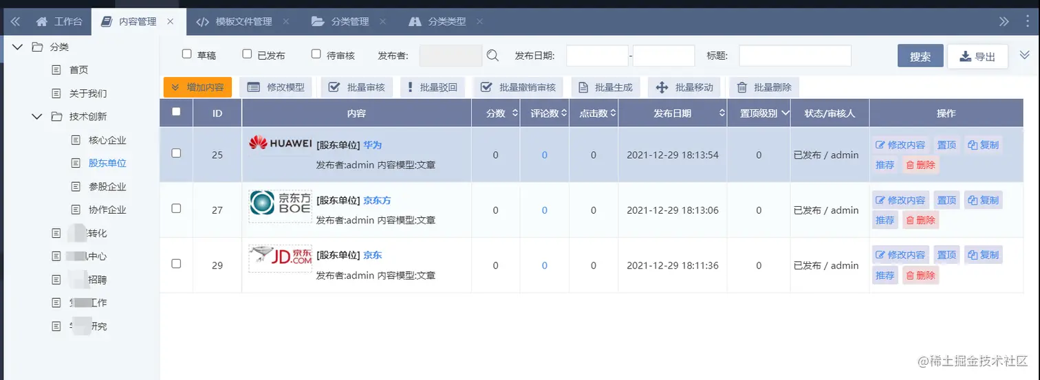Sort by the 分数 column arrows
This screenshot has width=1040, height=380.
tap(515, 113)
